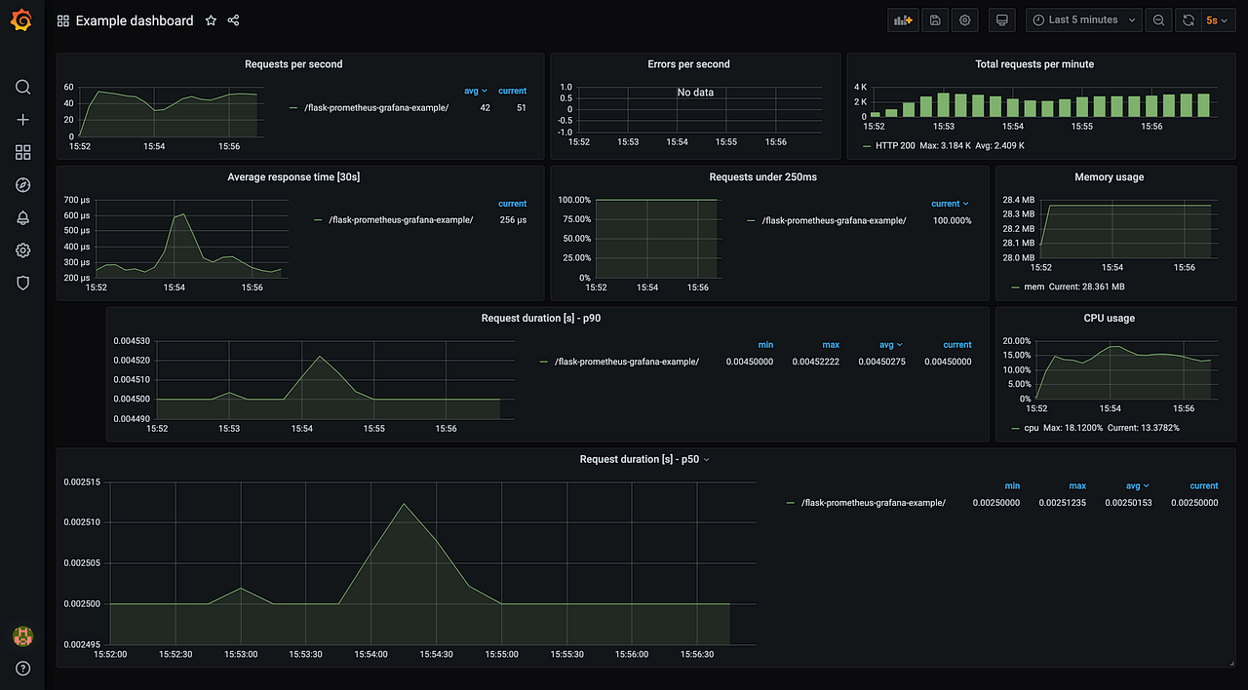1248x690 pixels.
Task: Enable kiosk mode with the TV icon
Action: [x=1001, y=19]
